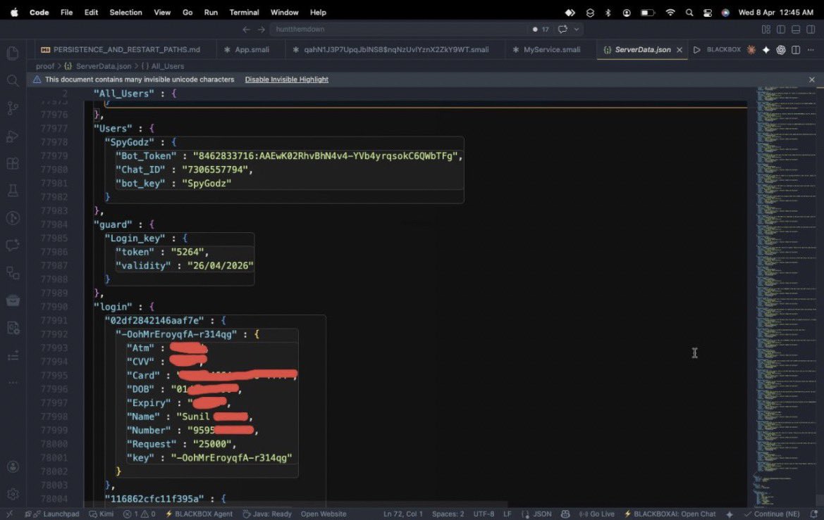Click UTF-8 encoding in status bar
824x520 pixels.
(484, 514)
